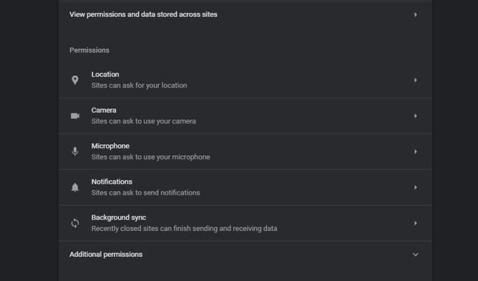Open View permissions and data stored across sites
478x281 pixels.
[245, 15]
